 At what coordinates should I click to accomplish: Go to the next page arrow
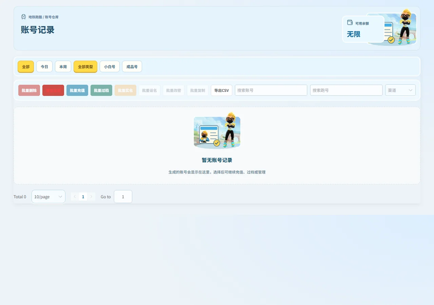[91, 197]
